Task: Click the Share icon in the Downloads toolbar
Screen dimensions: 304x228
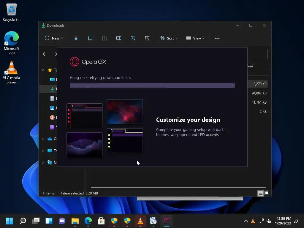Action: tap(133, 38)
